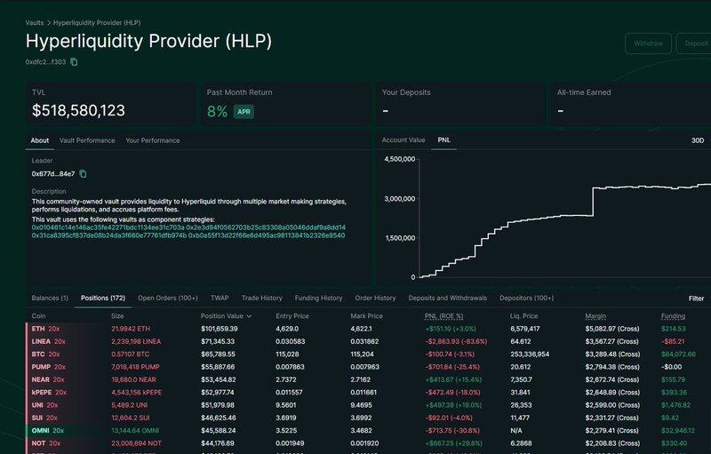
Task: Click the Withdraw button
Action: pyautogui.click(x=648, y=44)
